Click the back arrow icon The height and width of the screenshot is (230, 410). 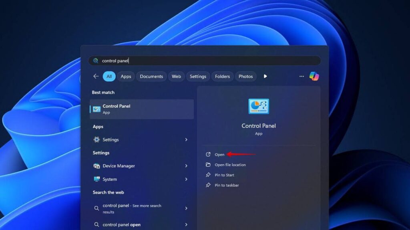pyautogui.click(x=96, y=76)
